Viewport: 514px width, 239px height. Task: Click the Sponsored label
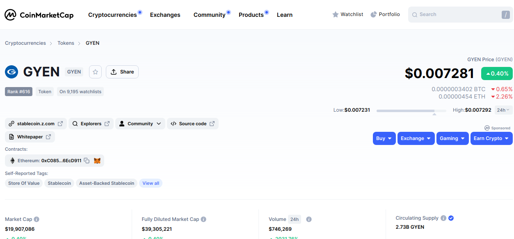click(x=498, y=128)
